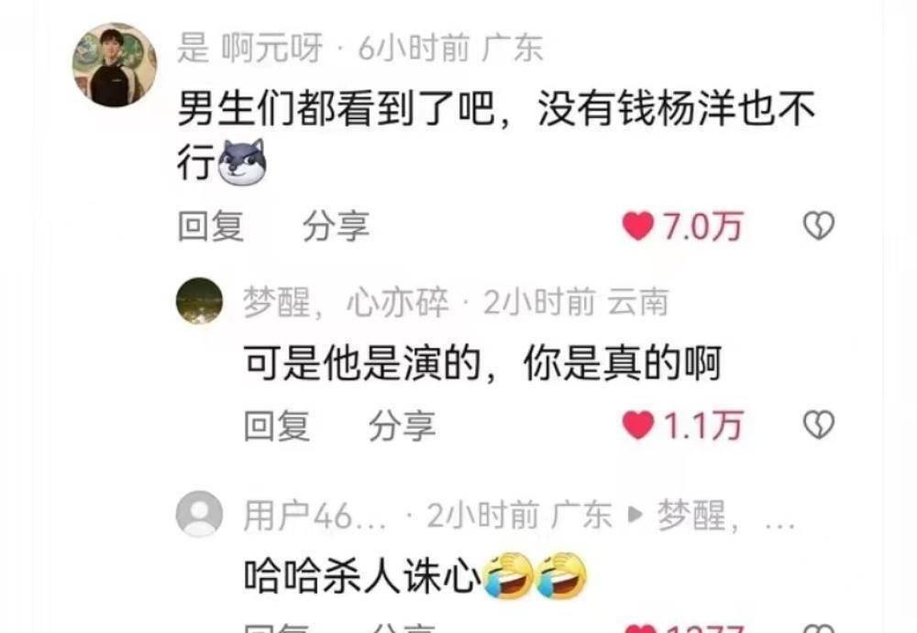Click the husky dog emoji in comment
The image size is (917, 633).
tap(241, 162)
